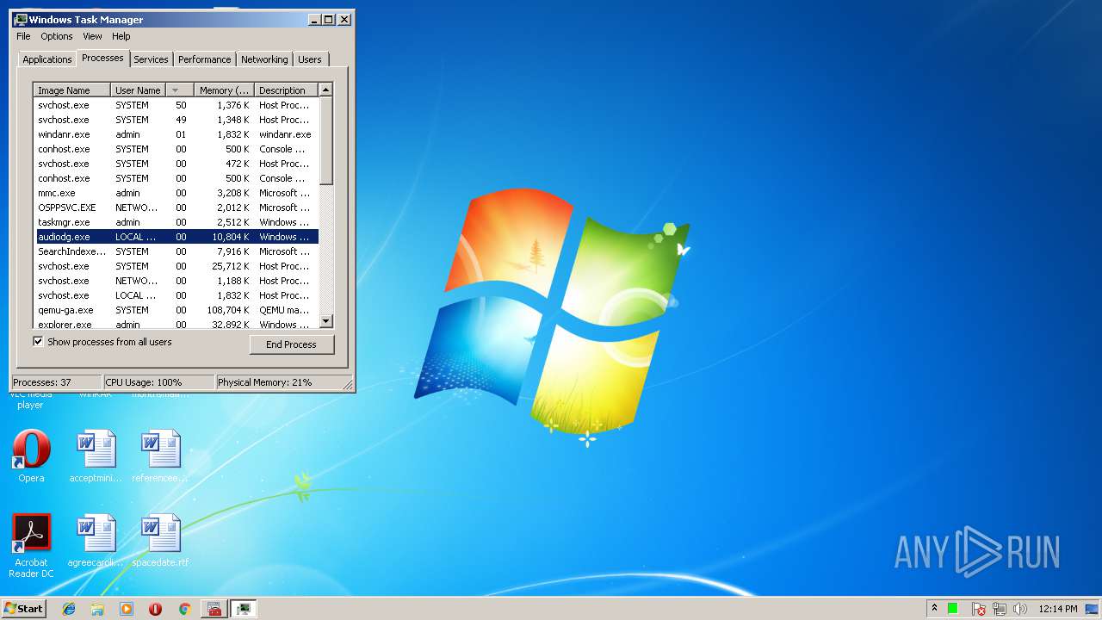This screenshot has height=620, width=1102.
Task: Sort processes by Memory column header
Action: pyautogui.click(x=224, y=90)
